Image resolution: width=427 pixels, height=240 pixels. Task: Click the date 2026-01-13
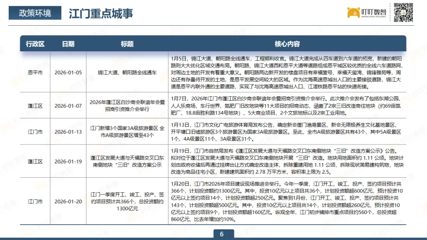[x=68, y=132]
